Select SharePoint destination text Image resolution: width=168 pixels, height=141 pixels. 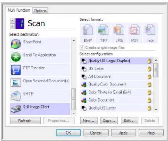click(32, 42)
